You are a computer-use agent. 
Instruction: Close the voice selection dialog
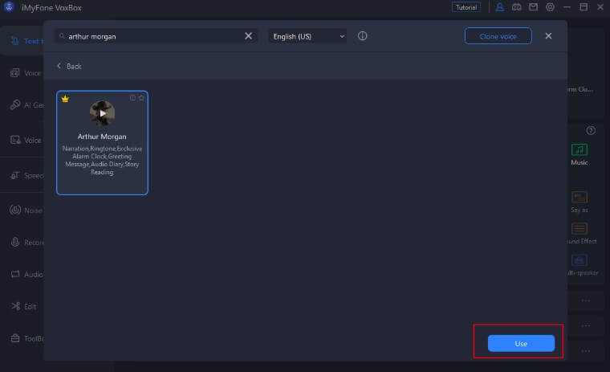click(x=548, y=36)
